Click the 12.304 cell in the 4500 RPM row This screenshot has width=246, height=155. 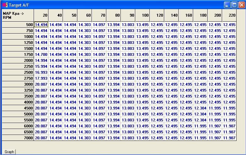(x=200, y=108)
